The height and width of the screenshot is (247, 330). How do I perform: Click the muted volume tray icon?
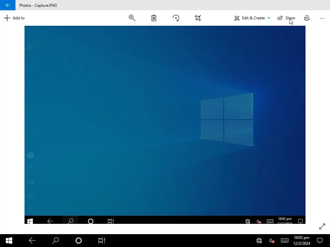click(x=272, y=241)
